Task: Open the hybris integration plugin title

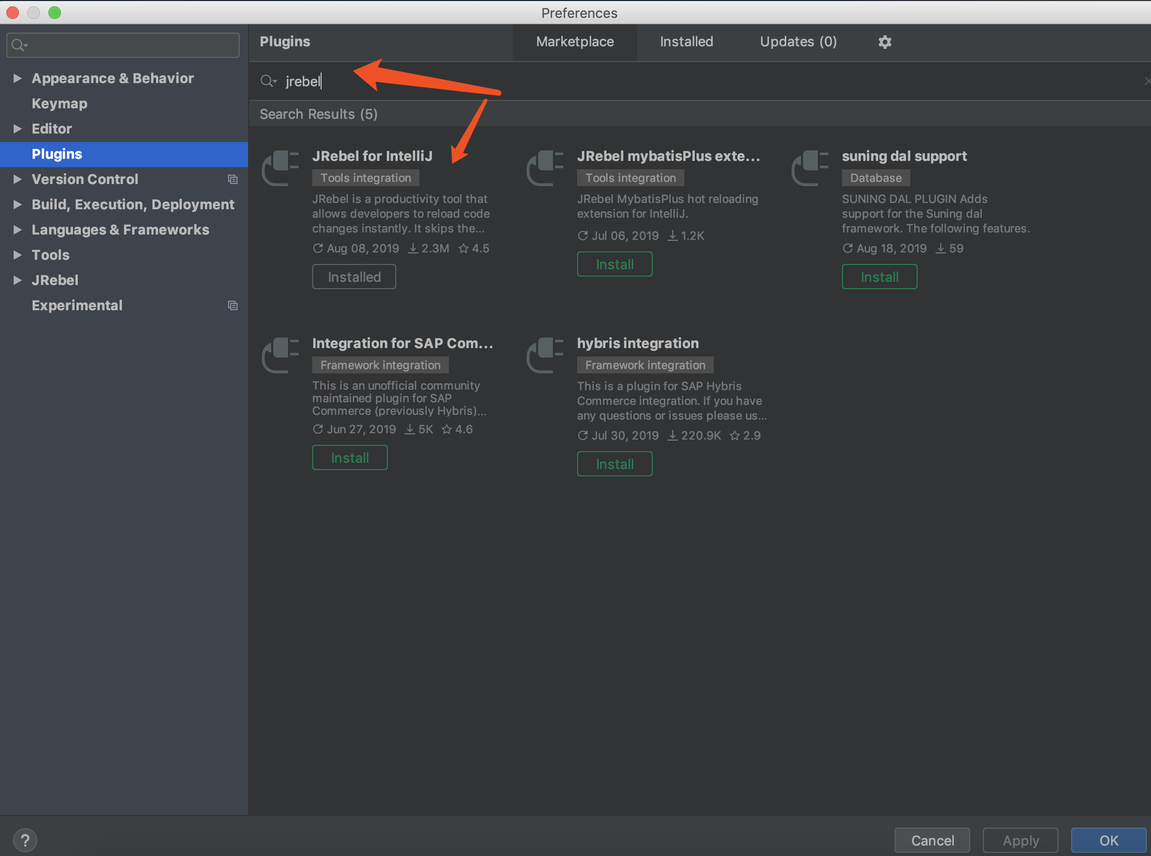Action: pyautogui.click(x=638, y=343)
